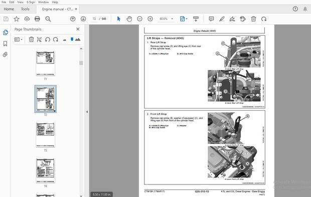Close the Page Thumbnails panel

78,29
